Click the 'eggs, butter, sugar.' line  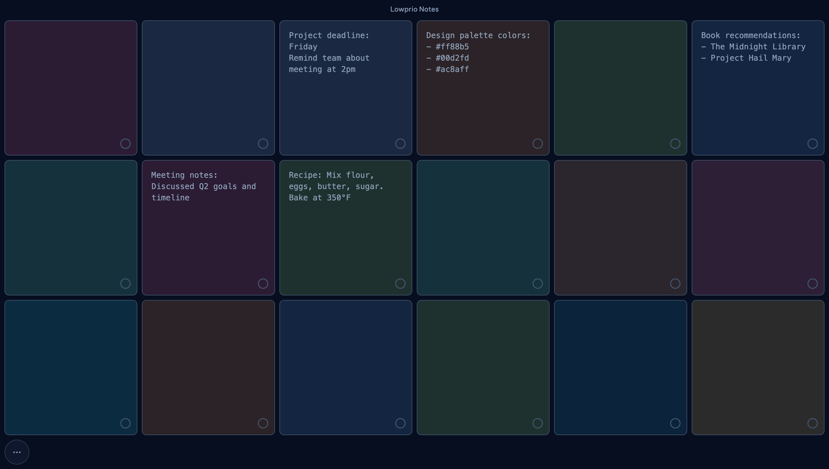[336, 187]
